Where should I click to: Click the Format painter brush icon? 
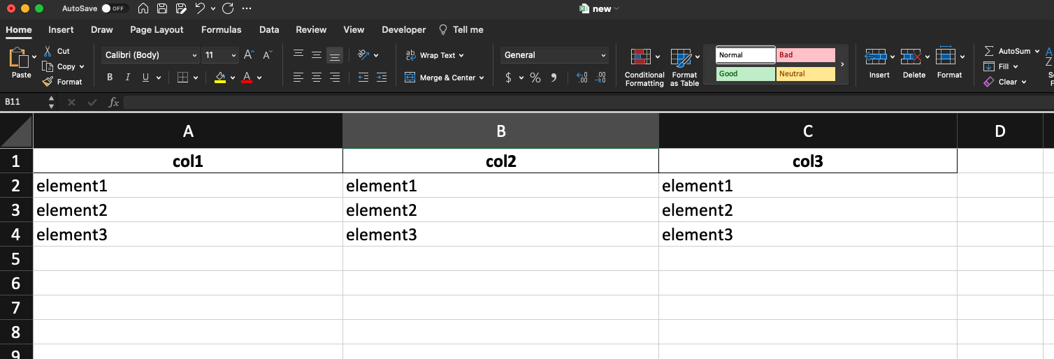(x=48, y=82)
